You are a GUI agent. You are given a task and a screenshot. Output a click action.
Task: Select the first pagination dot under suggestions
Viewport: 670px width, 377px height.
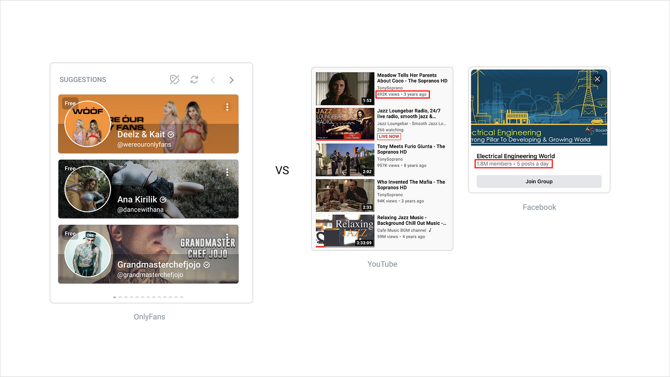click(x=114, y=297)
